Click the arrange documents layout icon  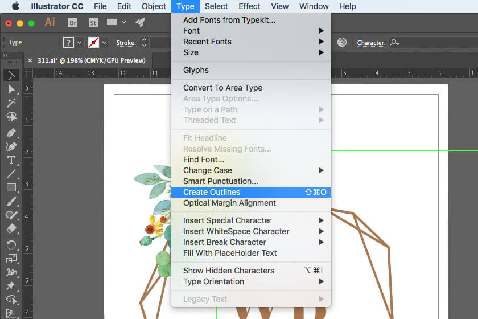(x=112, y=22)
